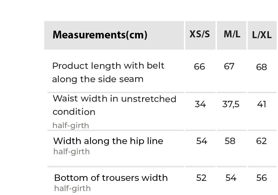Click trousers bottom width value 56
278x195 pixels.
[x=261, y=178]
